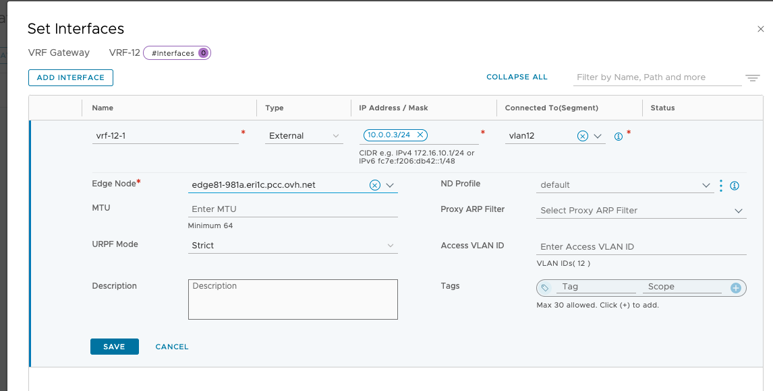The height and width of the screenshot is (391, 773).
Task: Open ND Profile three-dot actions menu
Action: coord(721,185)
